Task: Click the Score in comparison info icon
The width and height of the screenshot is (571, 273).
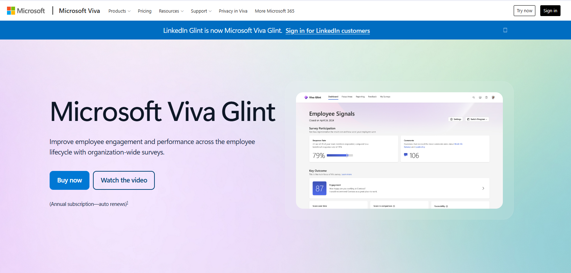Action: pyautogui.click(x=394, y=206)
